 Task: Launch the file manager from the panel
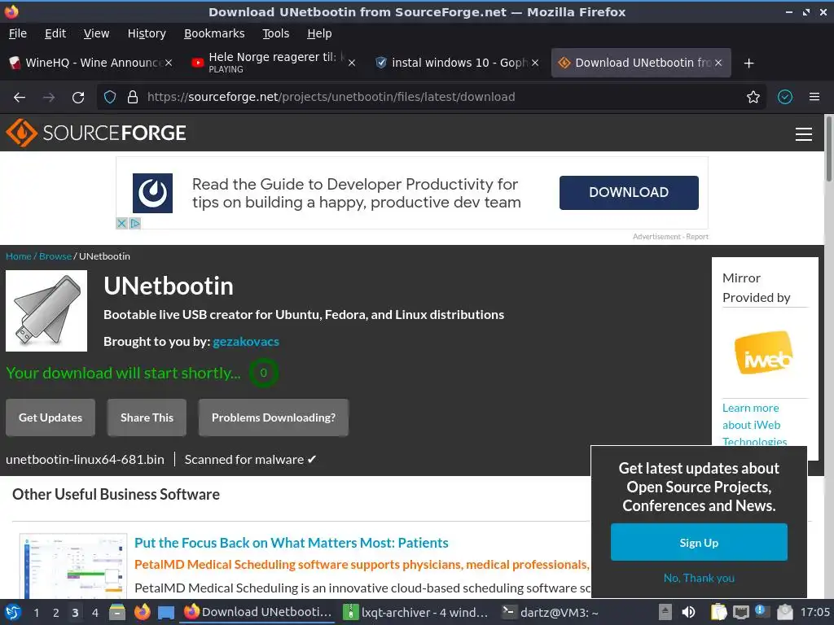coord(117,612)
